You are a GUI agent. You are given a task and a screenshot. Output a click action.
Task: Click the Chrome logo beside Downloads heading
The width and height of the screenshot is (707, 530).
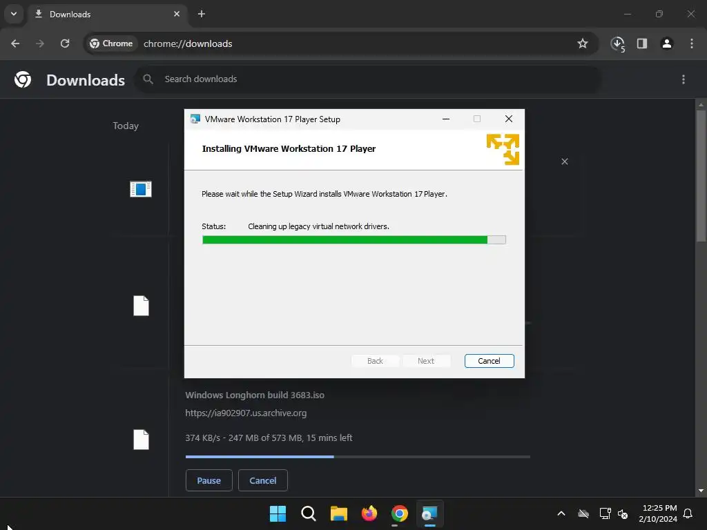[x=23, y=80]
